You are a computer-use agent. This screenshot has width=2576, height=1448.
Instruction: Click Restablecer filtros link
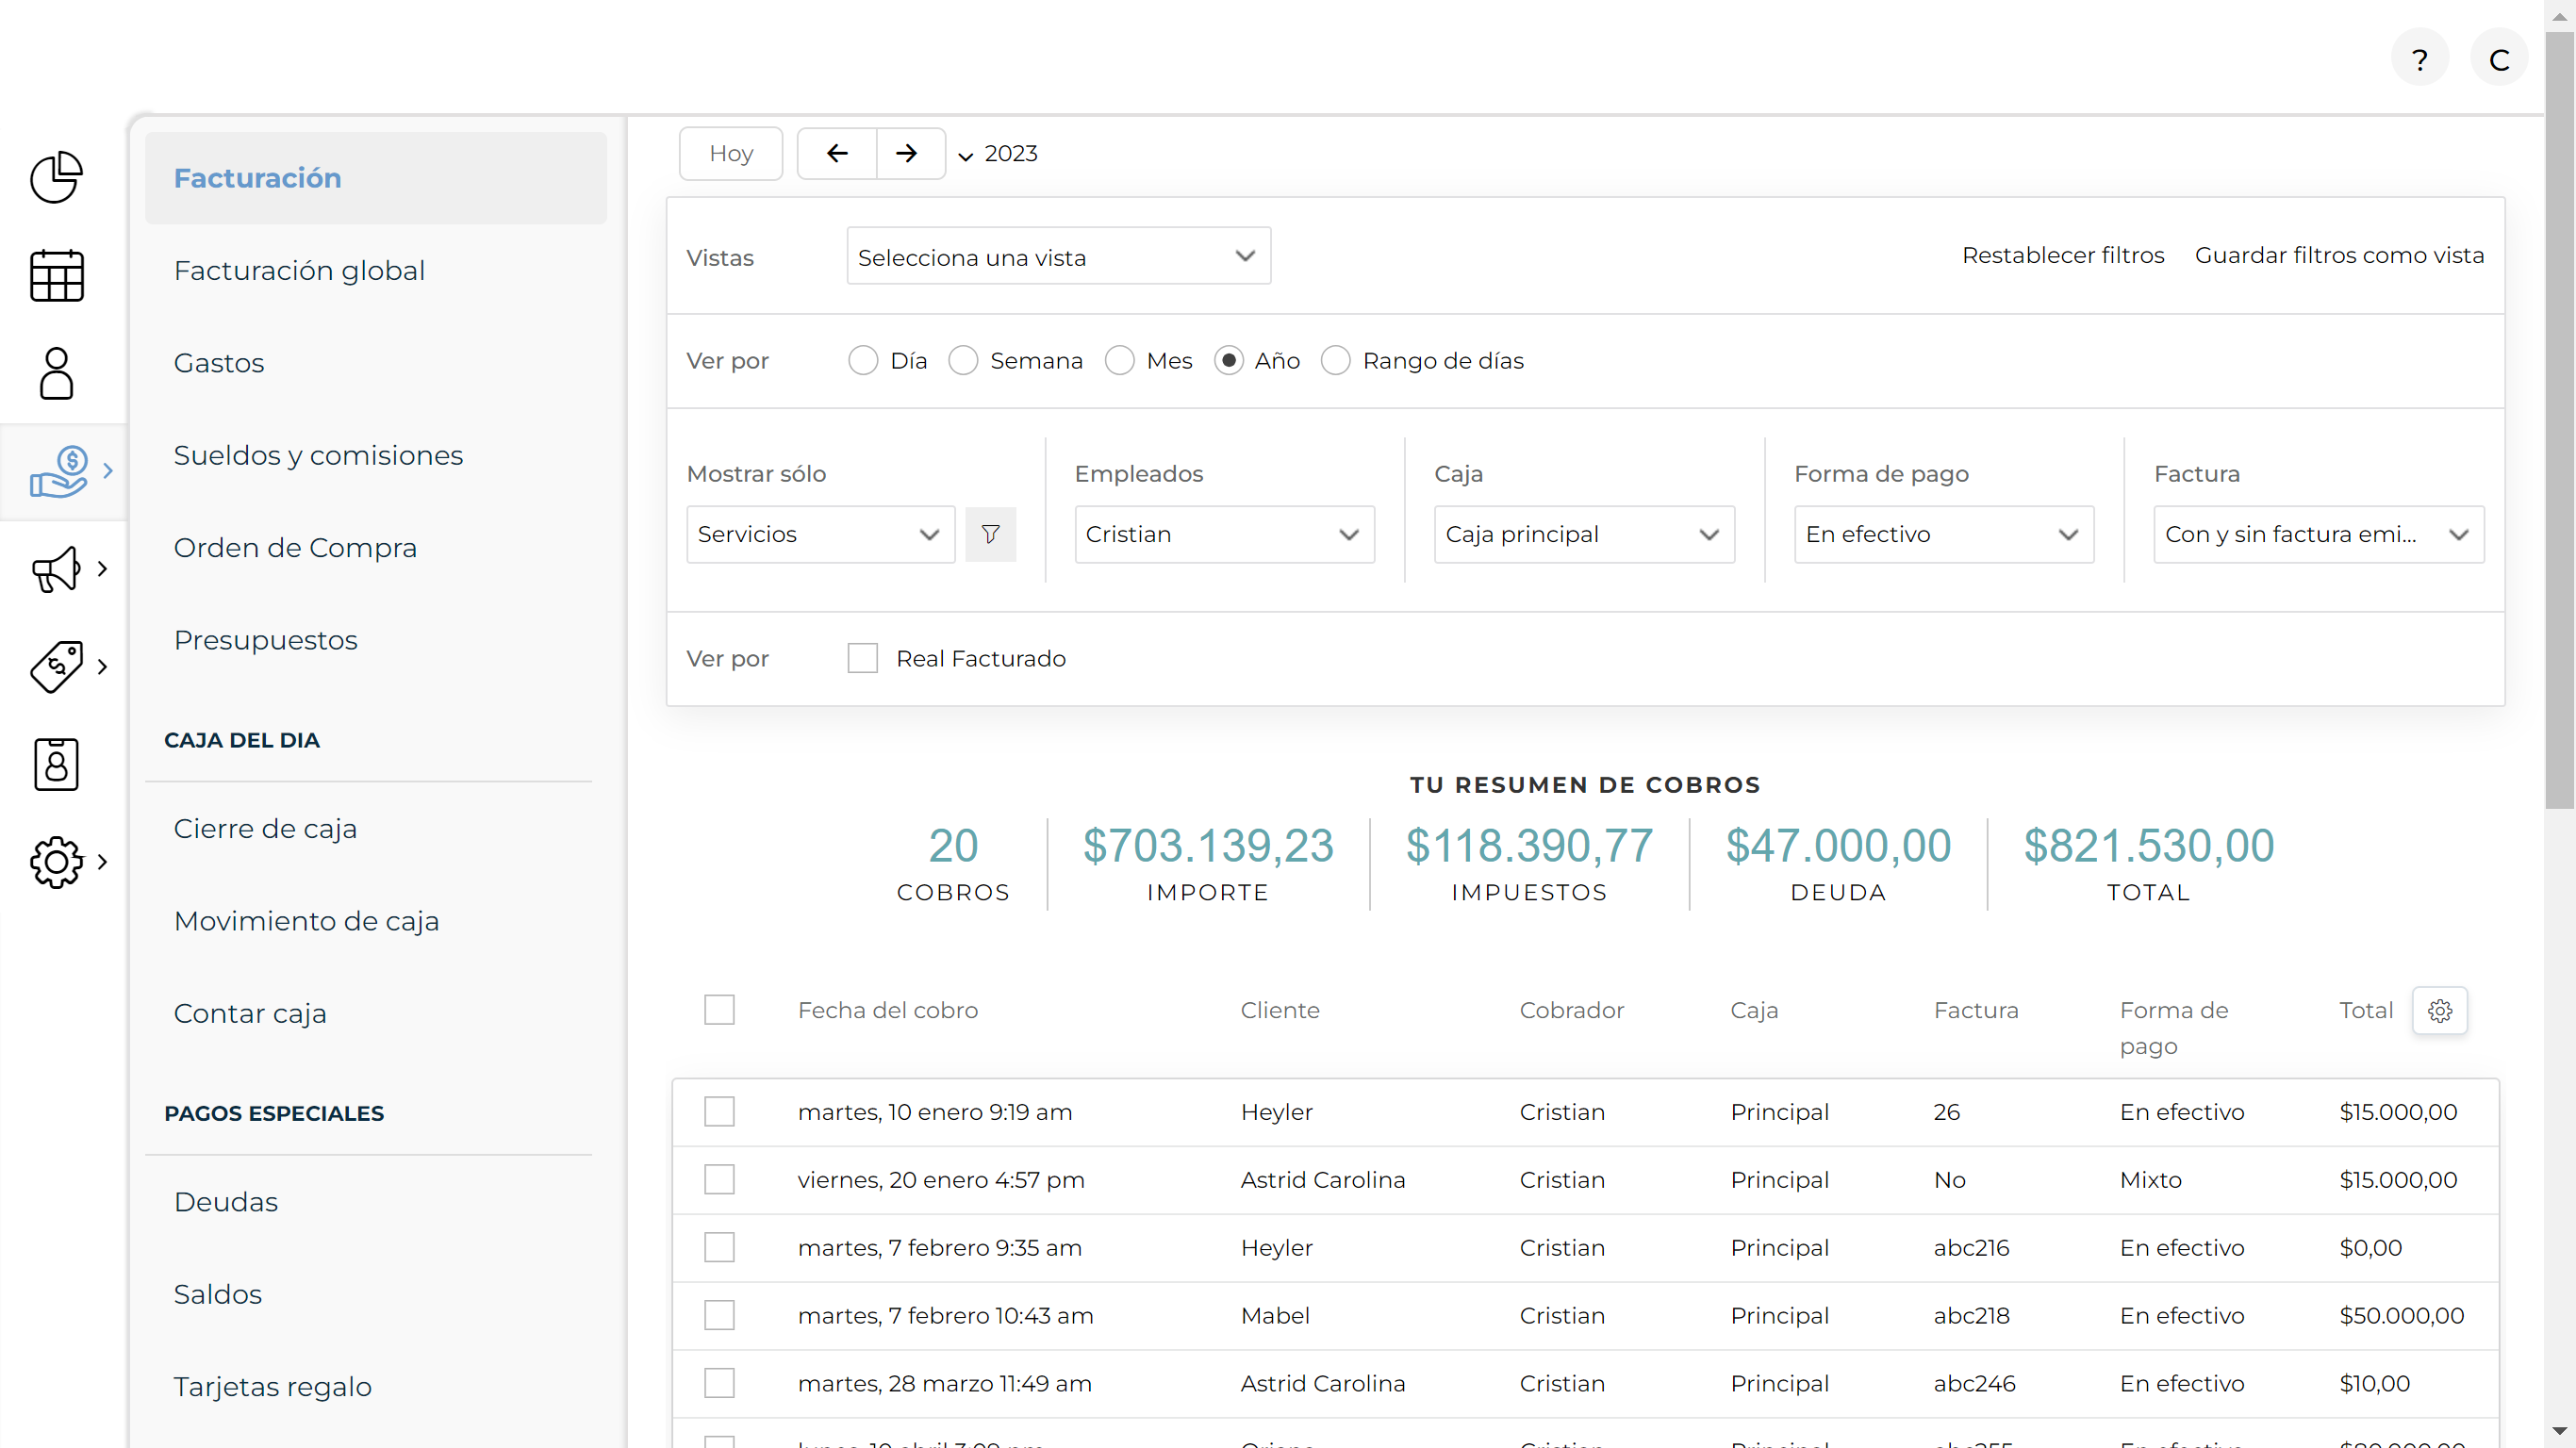(2062, 255)
